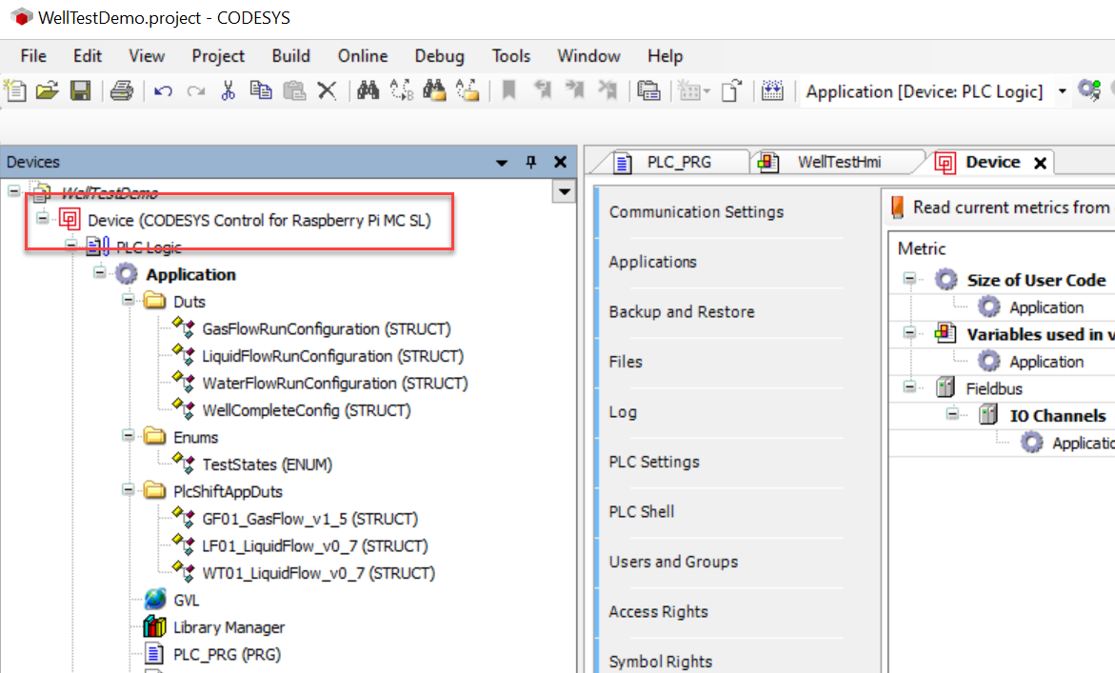The width and height of the screenshot is (1115, 673).
Task: Close the Device editor tab
Action: pyautogui.click(x=1041, y=163)
